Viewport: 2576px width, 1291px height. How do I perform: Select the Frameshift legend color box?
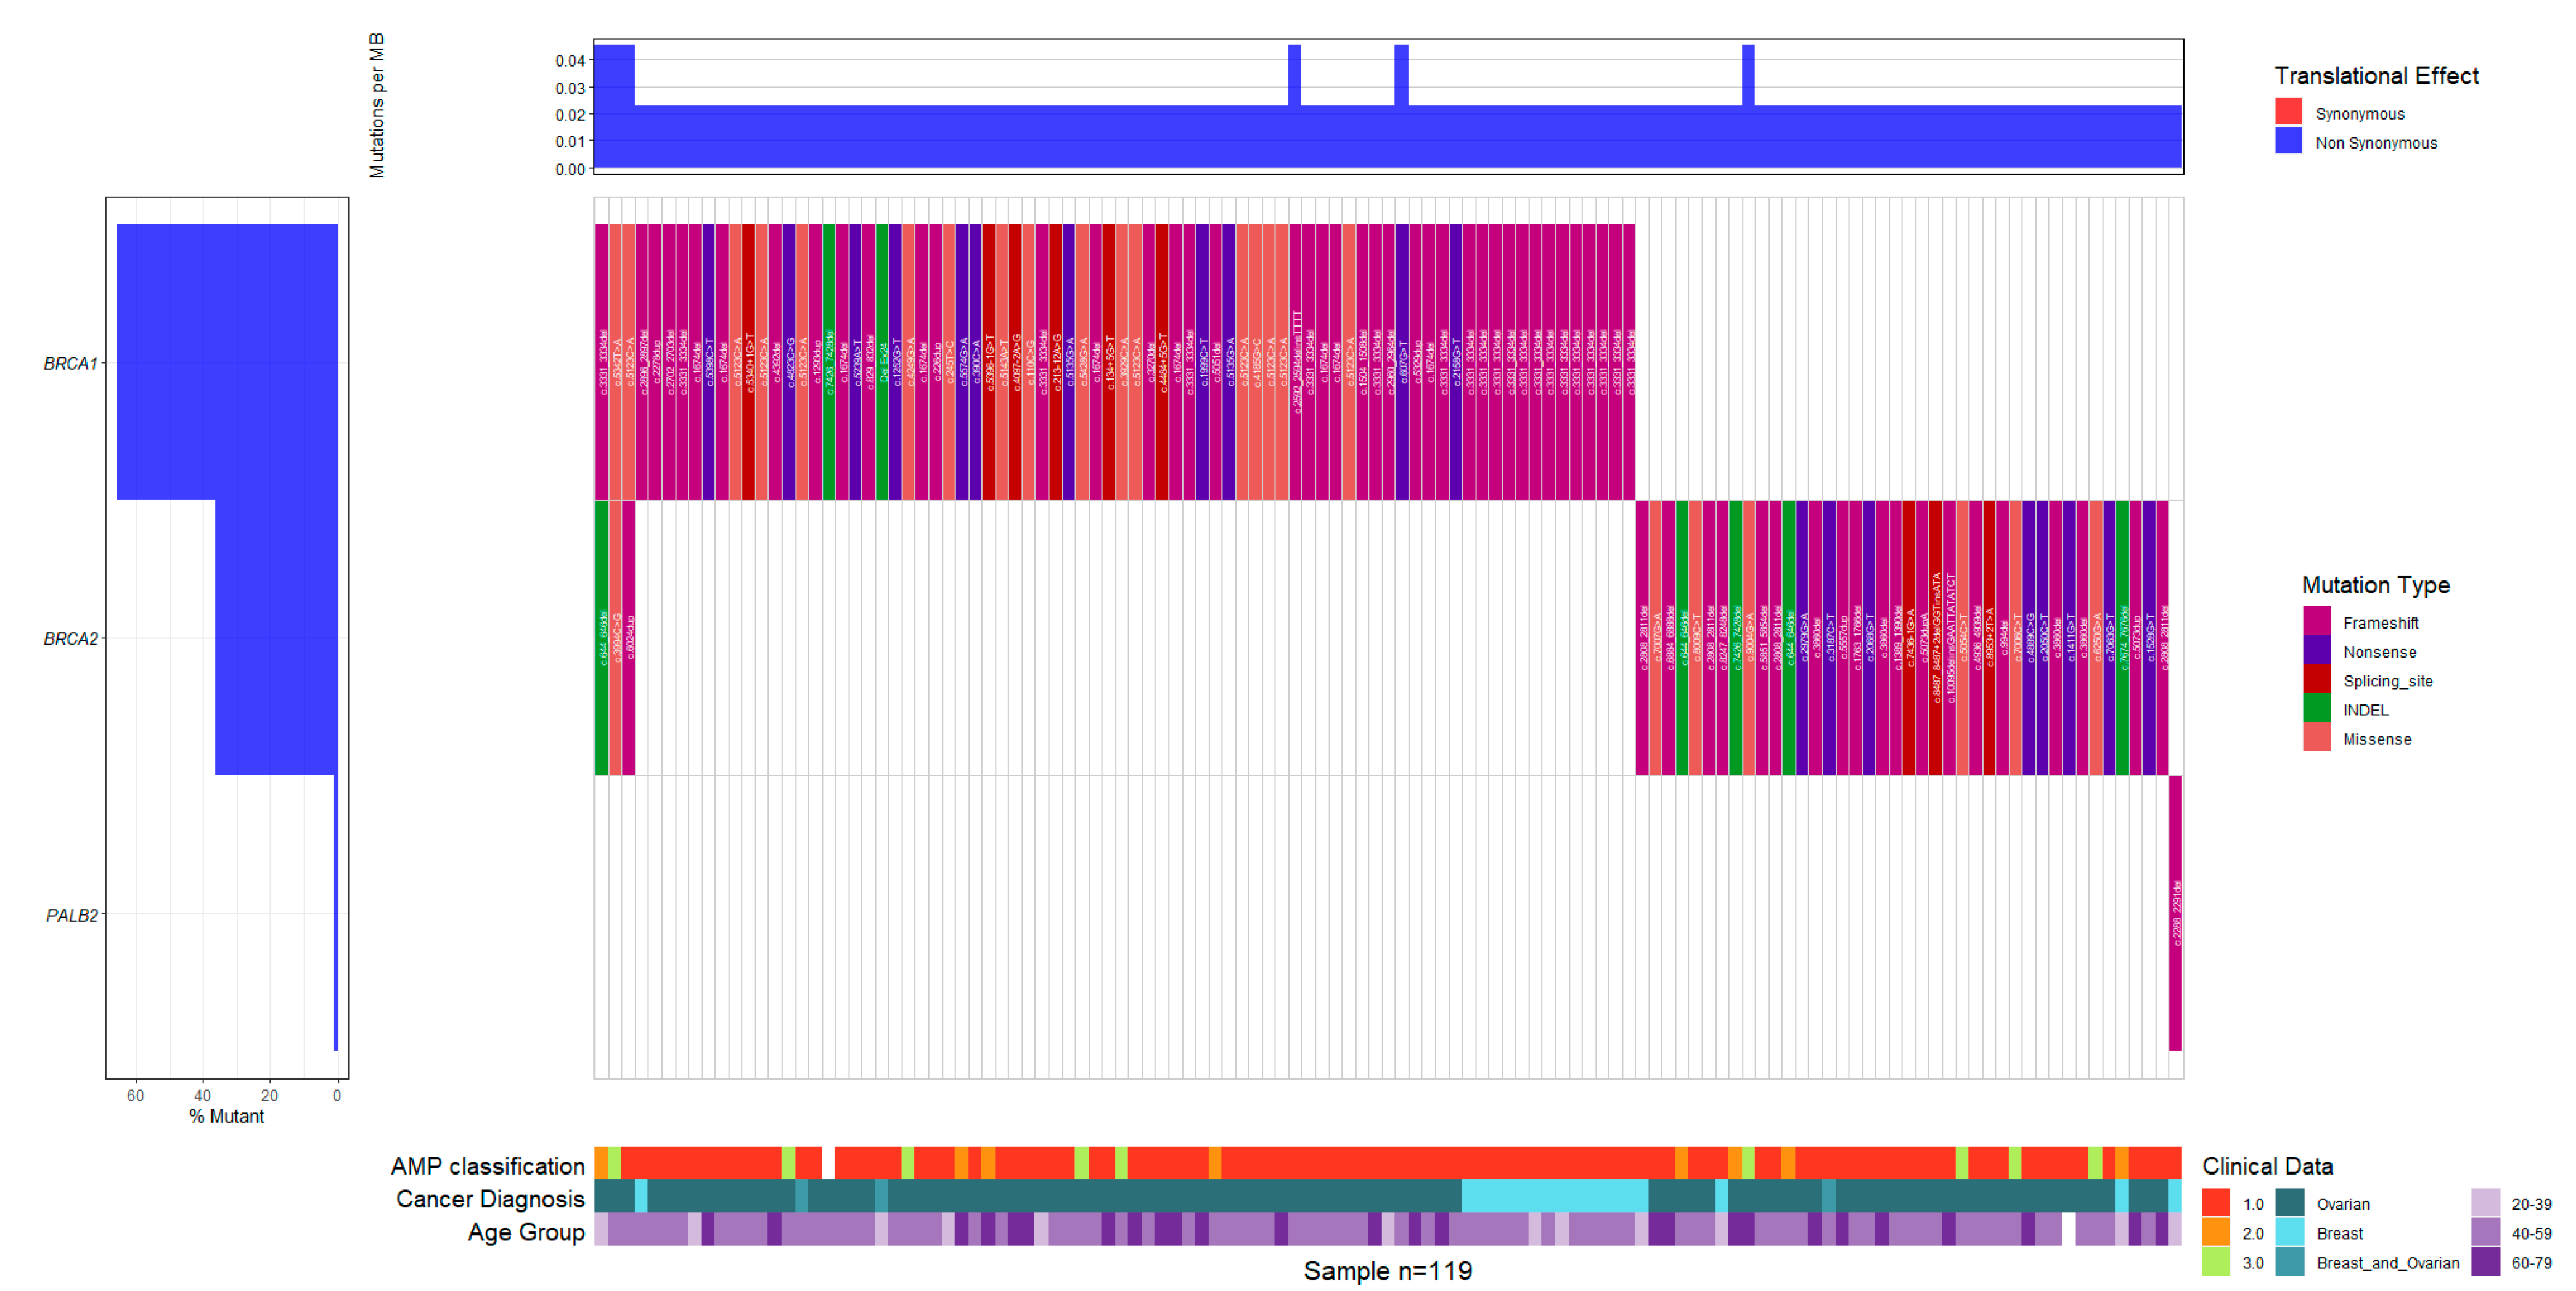click(2316, 621)
